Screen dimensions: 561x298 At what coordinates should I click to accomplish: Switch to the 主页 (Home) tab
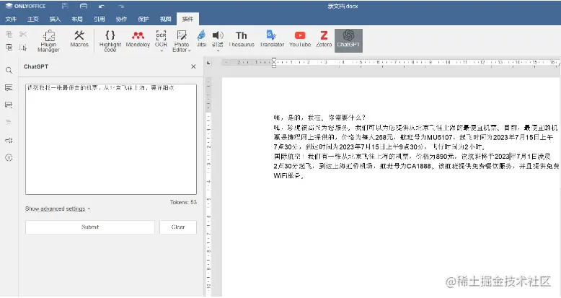click(33, 19)
